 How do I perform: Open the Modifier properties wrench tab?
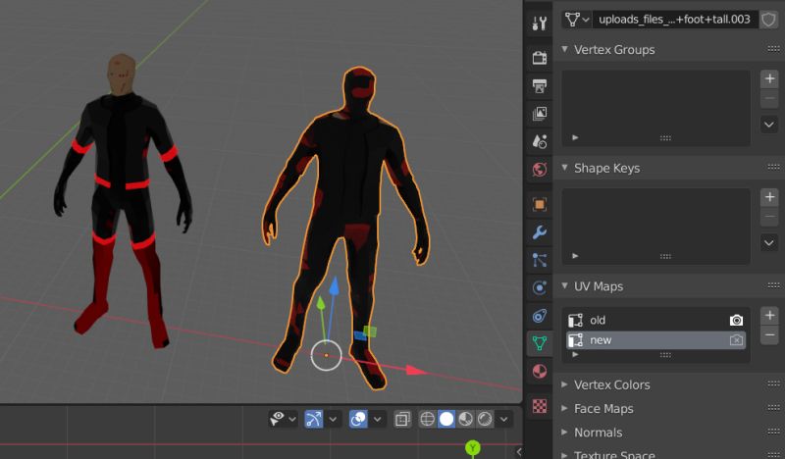pos(539,232)
